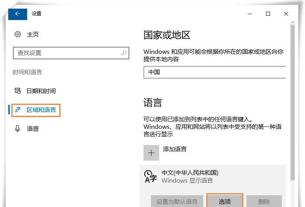Click the 区域和语言 A字 icon
305x207 pixels.
coord(18,110)
